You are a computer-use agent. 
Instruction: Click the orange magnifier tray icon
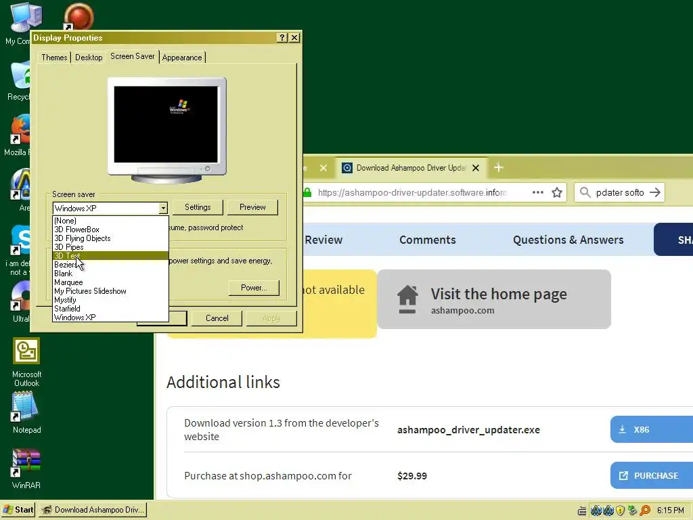pyautogui.click(x=645, y=511)
